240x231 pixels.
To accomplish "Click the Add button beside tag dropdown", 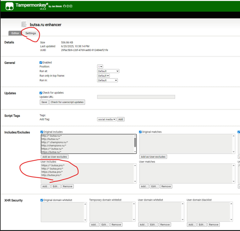I will 121,119.
